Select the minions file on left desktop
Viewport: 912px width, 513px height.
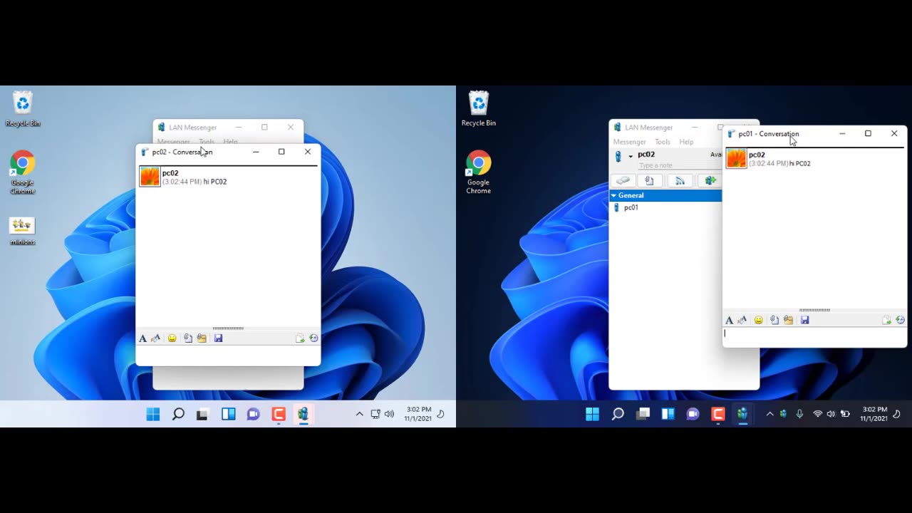22,231
